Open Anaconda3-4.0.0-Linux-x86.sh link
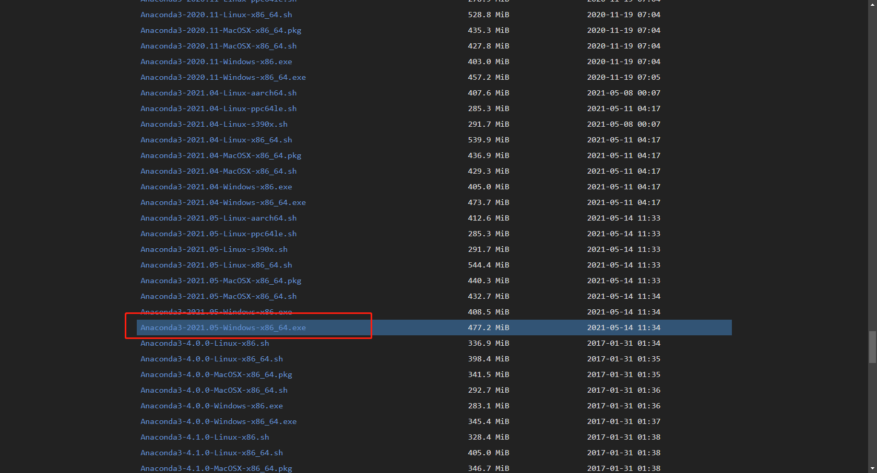 coord(205,343)
